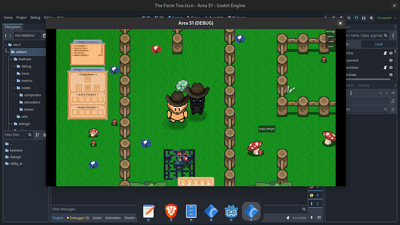
Task: Click the script icon beside the Container node
Action: pyautogui.click(x=385, y=67)
